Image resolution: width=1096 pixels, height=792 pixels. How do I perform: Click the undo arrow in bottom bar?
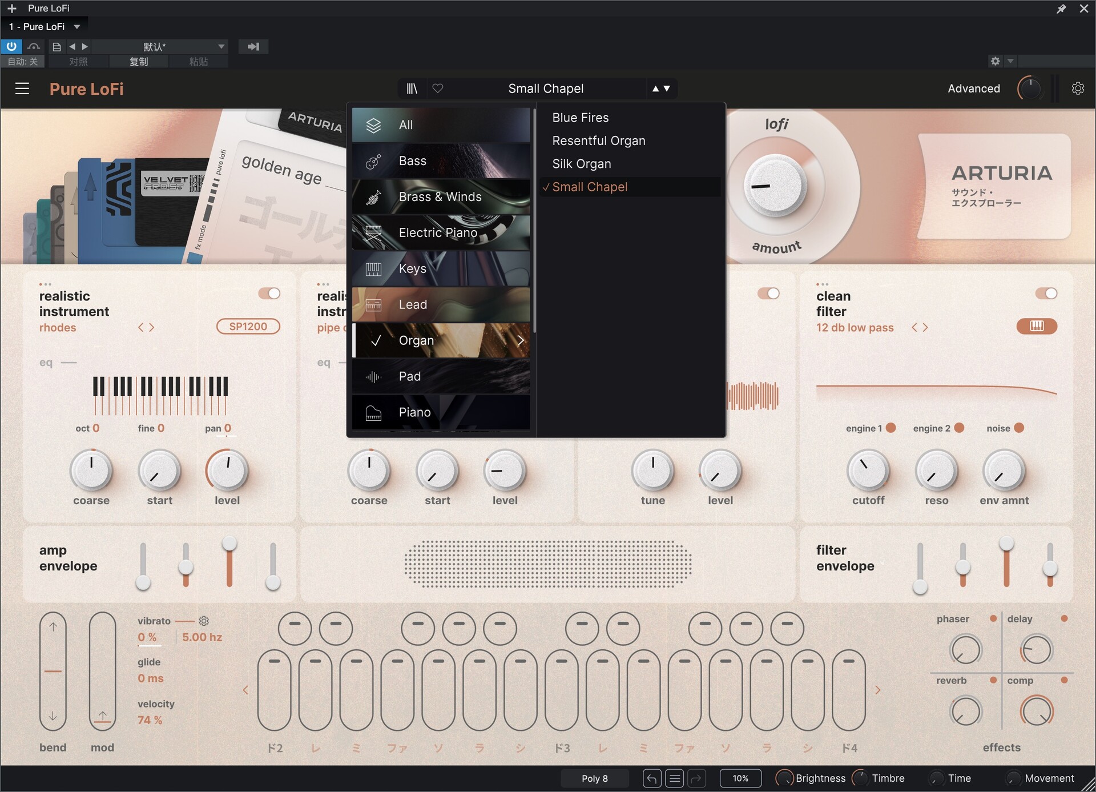(652, 778)
